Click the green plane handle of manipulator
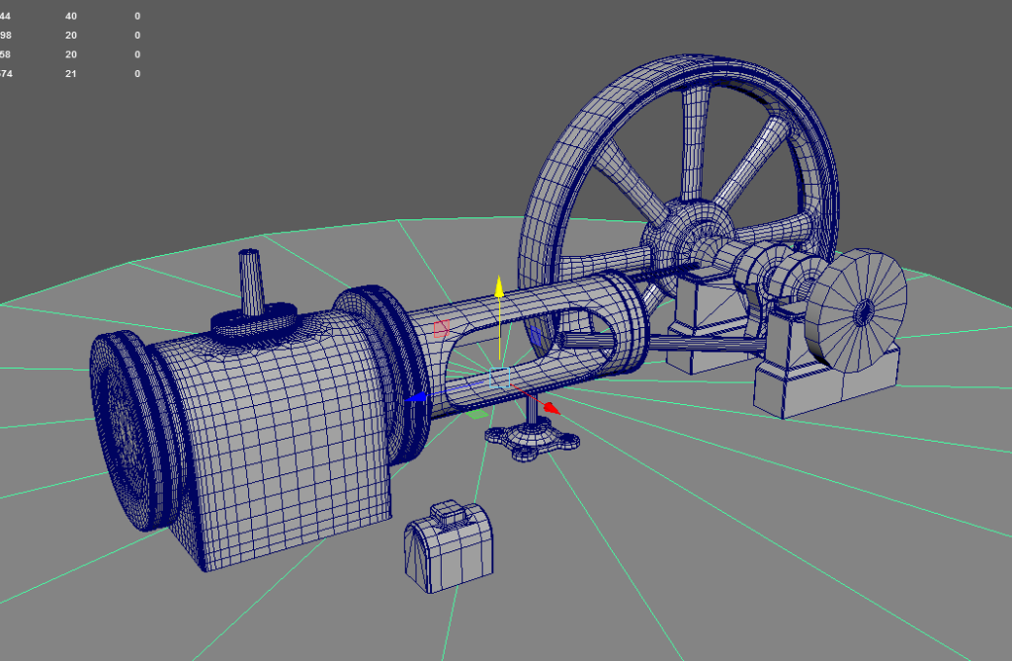The image size is (1012, 661). pyautogui.click(x=477, y=414)
